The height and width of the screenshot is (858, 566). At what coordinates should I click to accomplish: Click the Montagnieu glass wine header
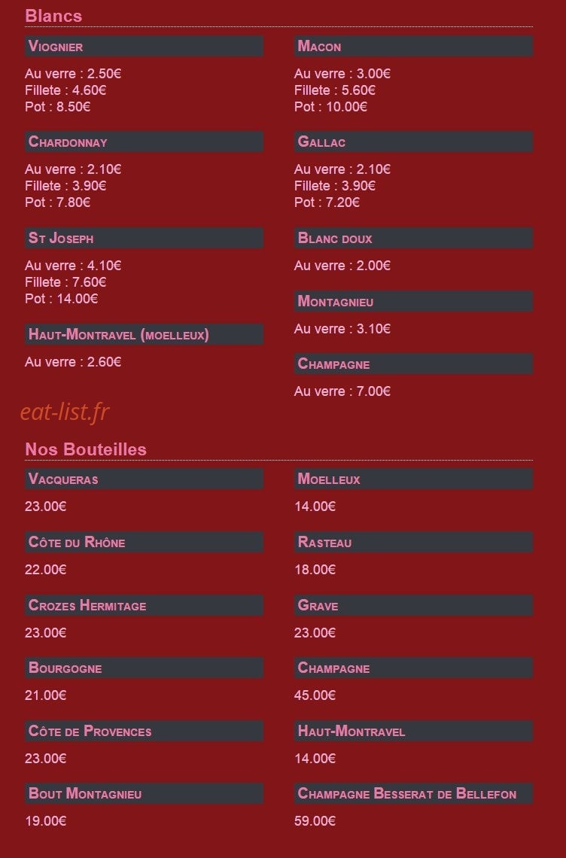[413, 301]
